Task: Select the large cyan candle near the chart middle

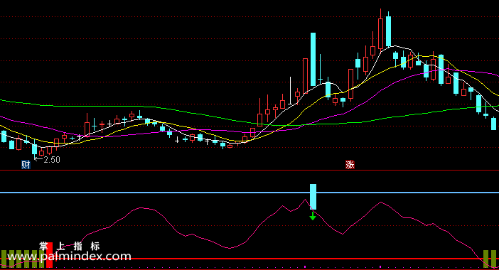Action: (x=313, y=59)
